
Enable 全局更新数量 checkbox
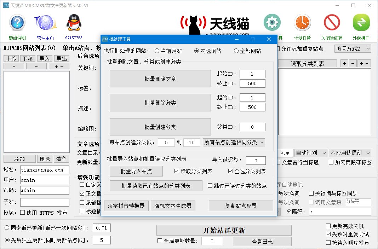(160, 241)
